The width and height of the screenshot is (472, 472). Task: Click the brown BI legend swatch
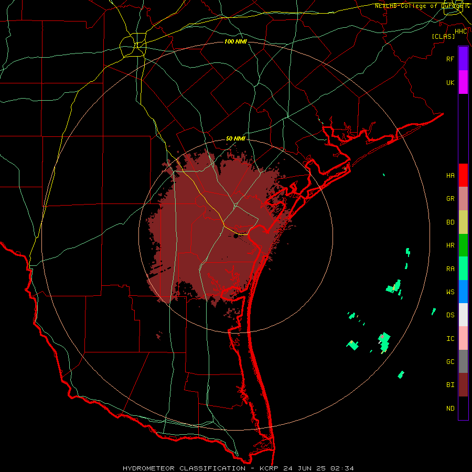tap(463, 385)
